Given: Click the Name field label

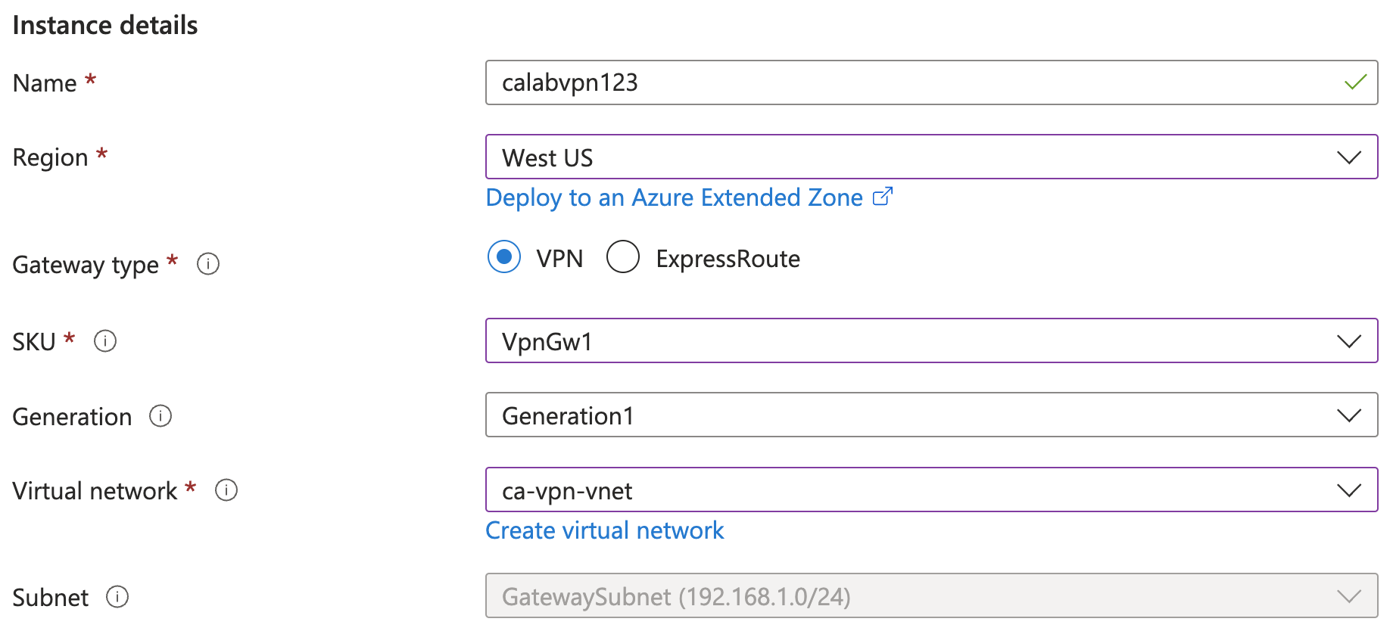Looking at the screenshot, I should (x=45, y=83).
